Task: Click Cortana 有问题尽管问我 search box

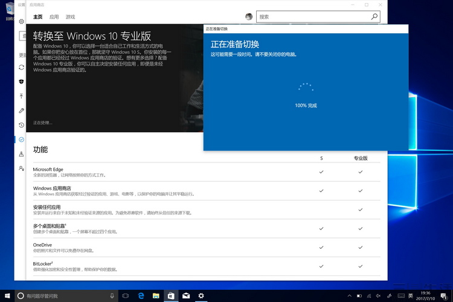Action: pos(66,295)
